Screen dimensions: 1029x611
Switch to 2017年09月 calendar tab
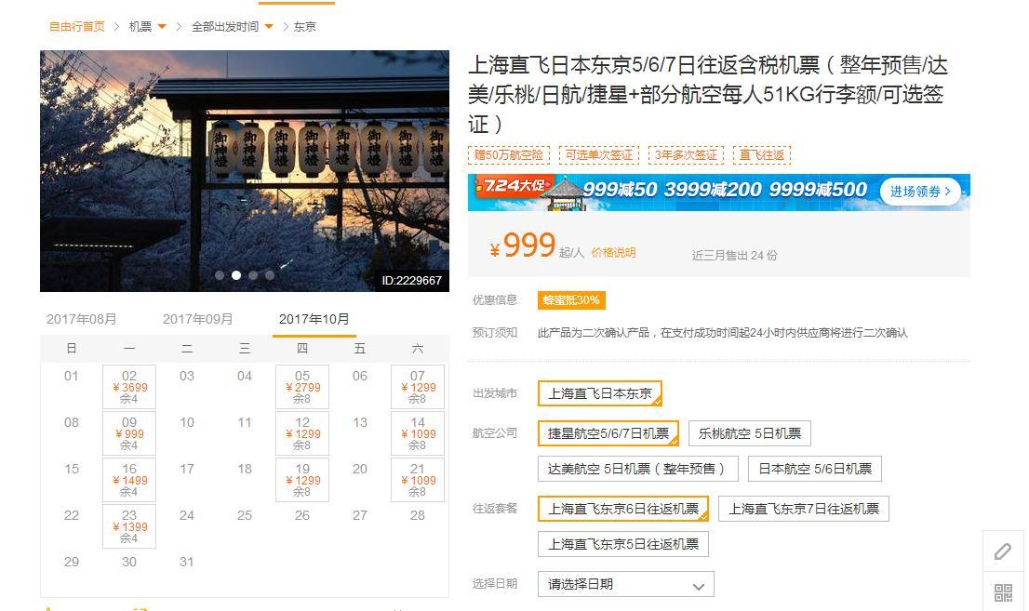coord(197,319)
